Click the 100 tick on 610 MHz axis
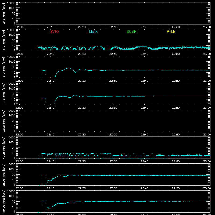Screen dimensions: 215x215 tap(13, 67)
